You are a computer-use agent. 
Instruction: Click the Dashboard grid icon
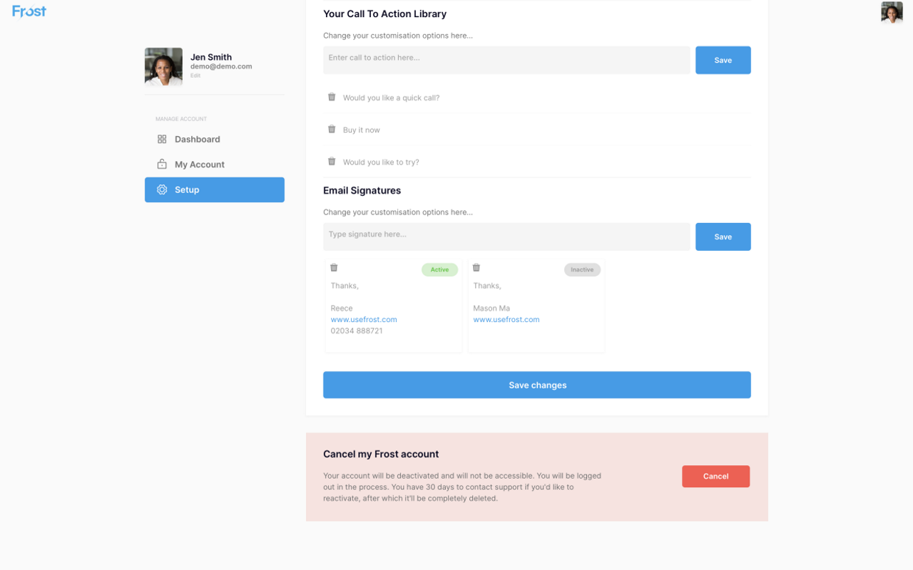(162, 140)
